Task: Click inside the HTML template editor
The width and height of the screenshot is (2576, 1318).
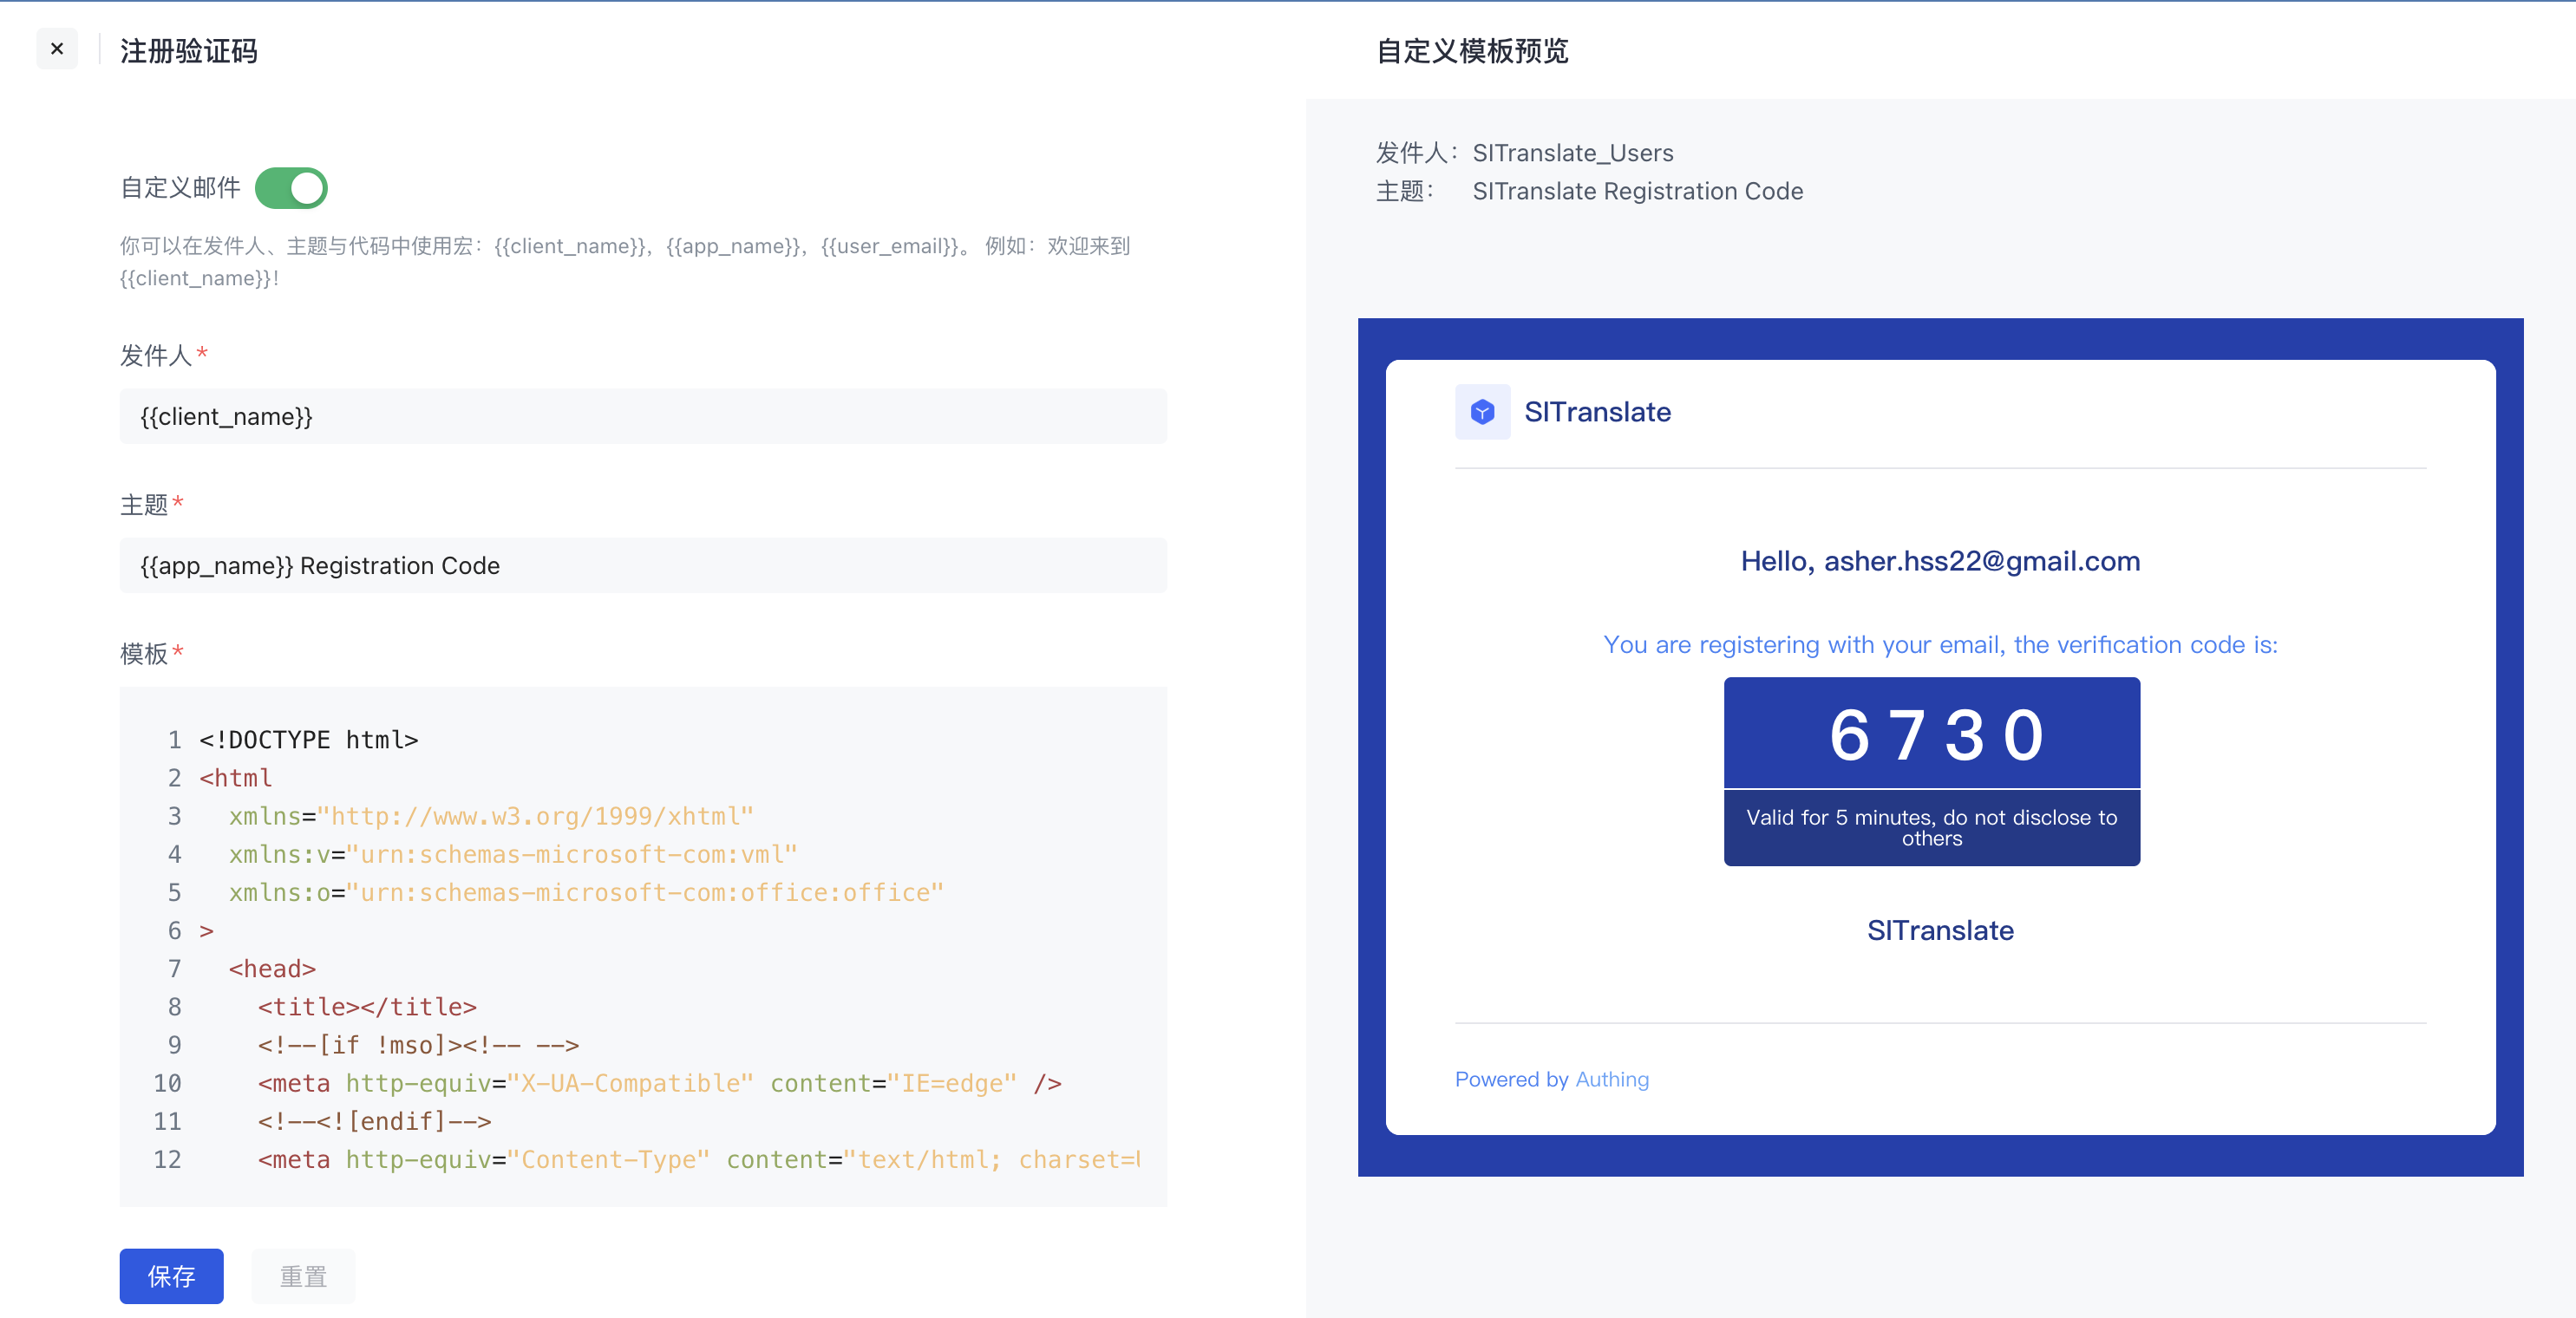Action: 643,946
